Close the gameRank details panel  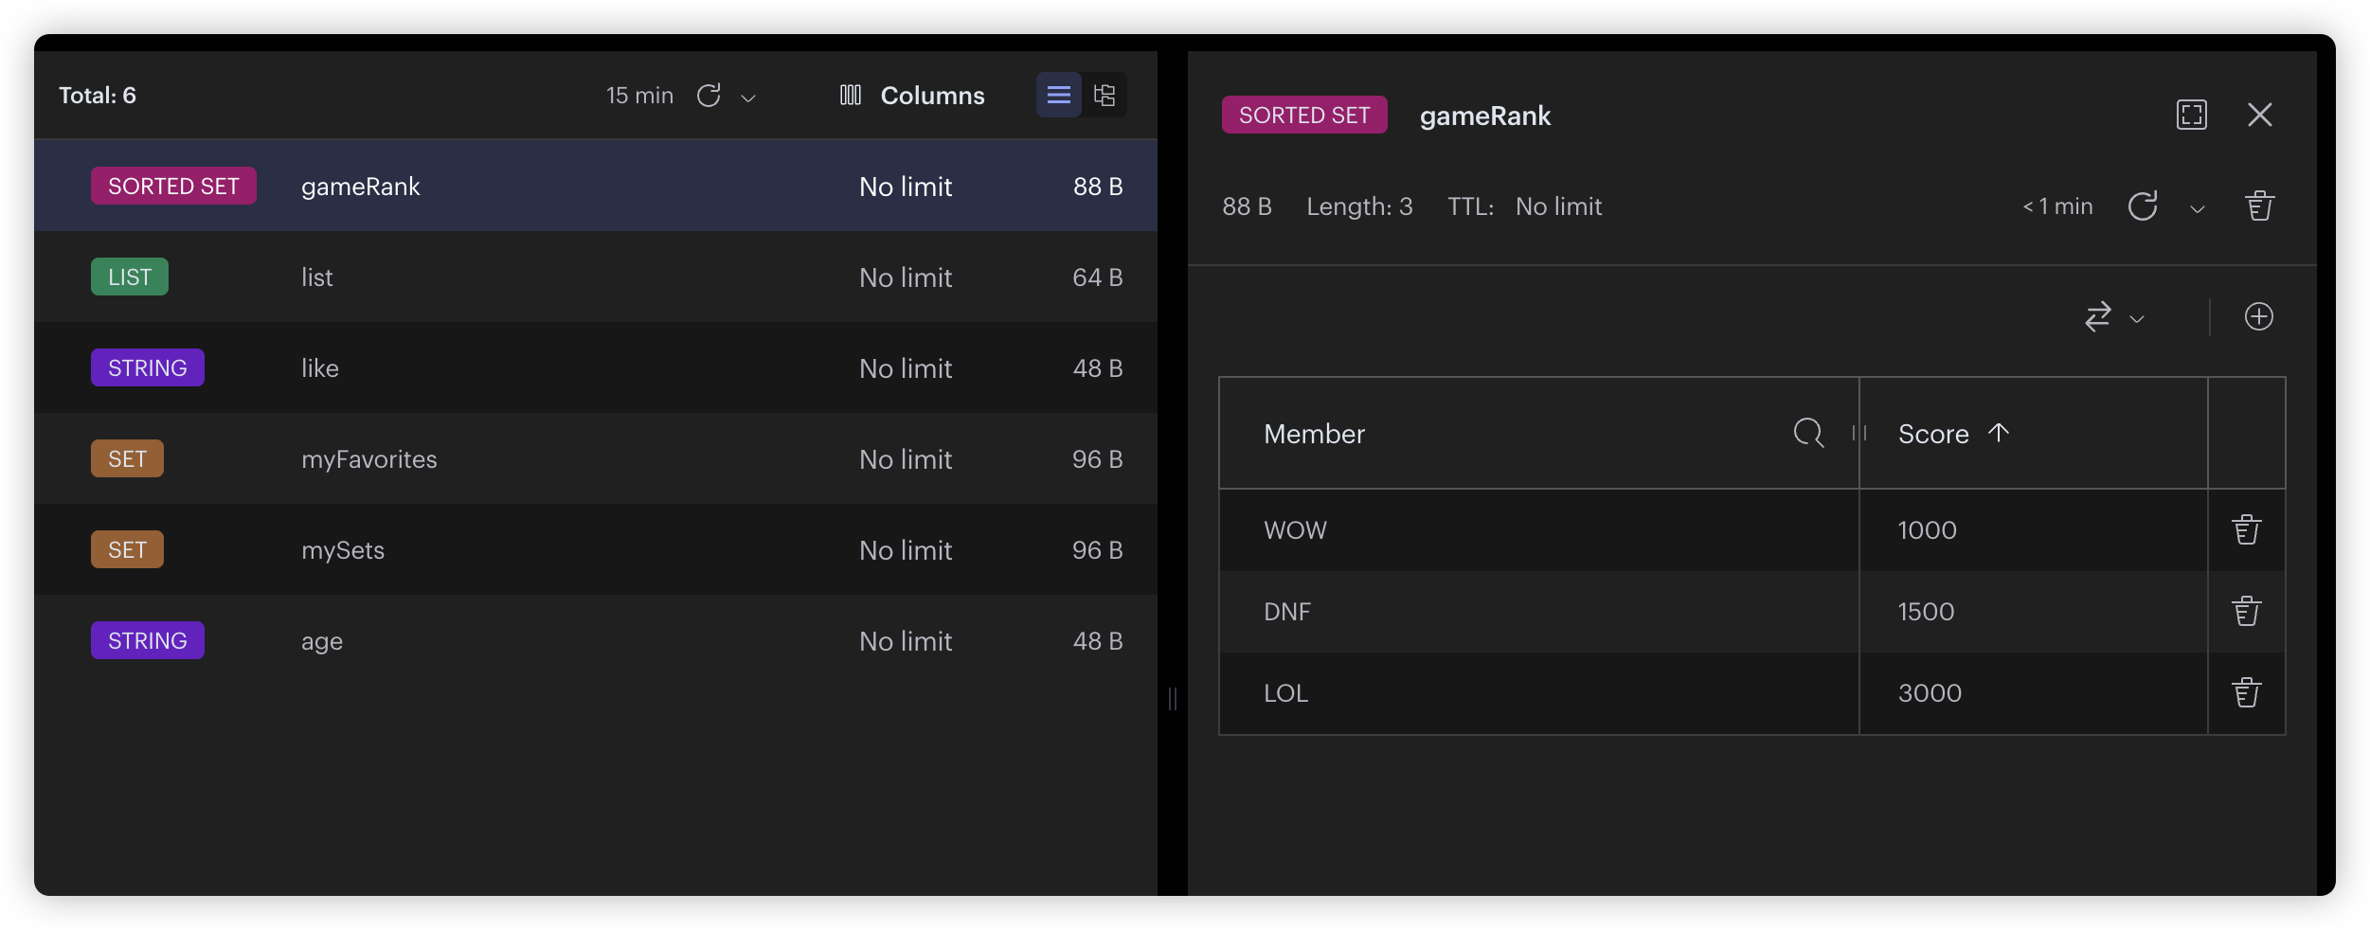[x=2260, y=115]
